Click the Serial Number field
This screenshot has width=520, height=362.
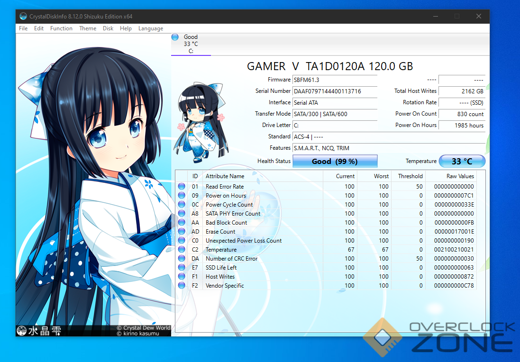[x=335, y=91]
